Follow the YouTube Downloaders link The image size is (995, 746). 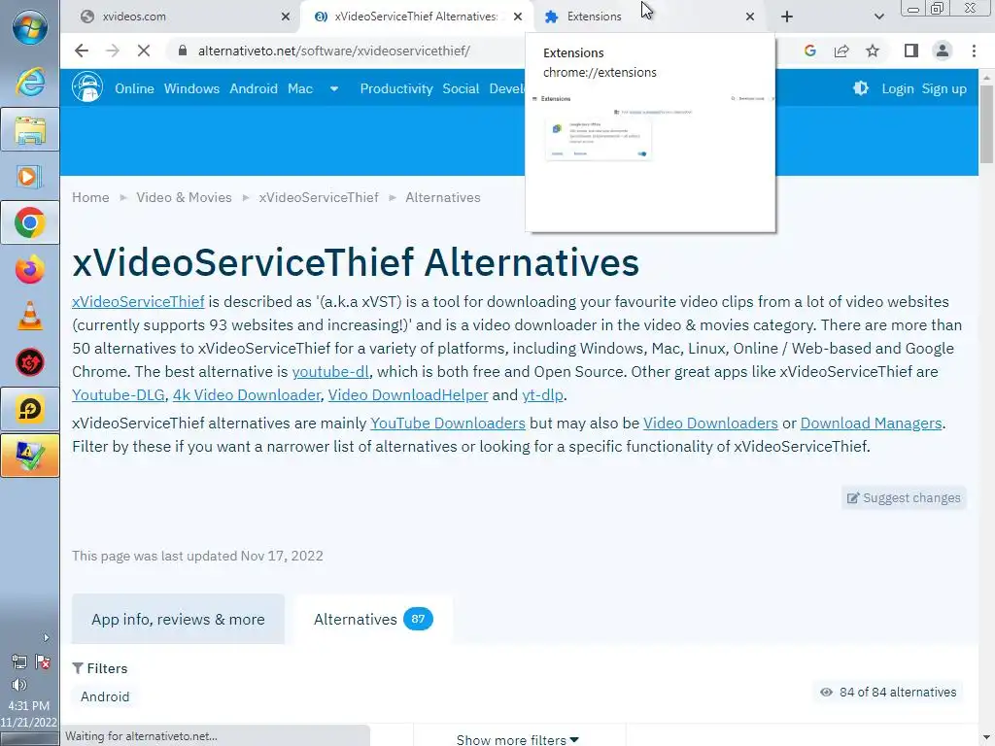(x=448, y=424)
